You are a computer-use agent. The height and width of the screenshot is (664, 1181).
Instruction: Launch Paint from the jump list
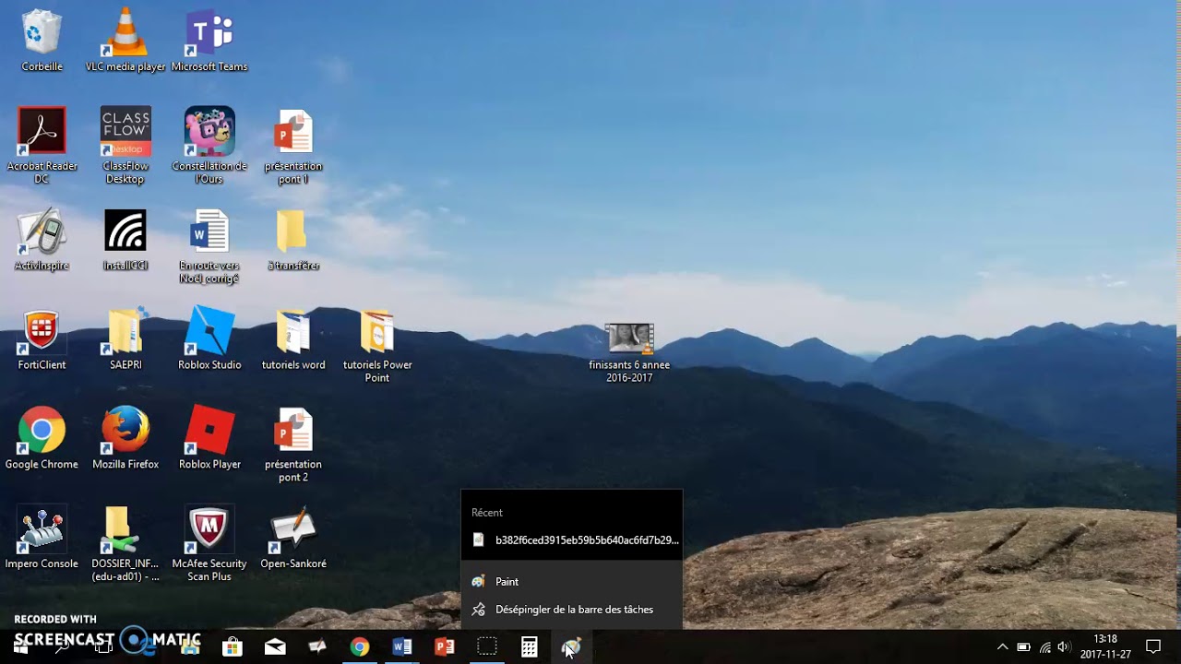pyautogui.click(x=572, y=582)
